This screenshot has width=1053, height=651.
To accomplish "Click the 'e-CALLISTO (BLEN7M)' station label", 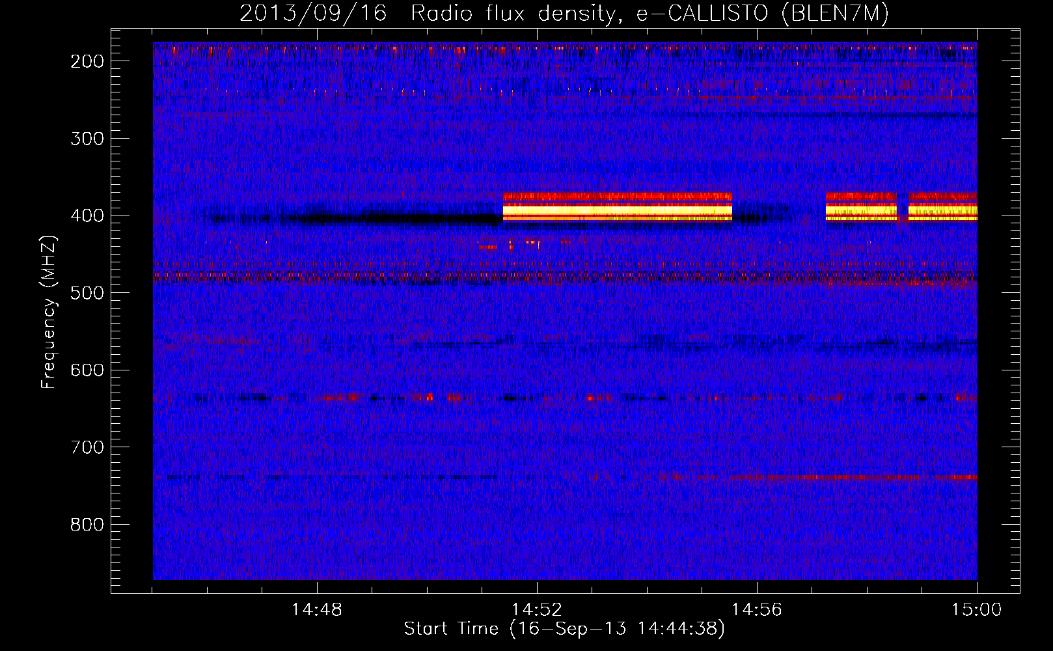I will pyautogui.click(x=762, y=14).
